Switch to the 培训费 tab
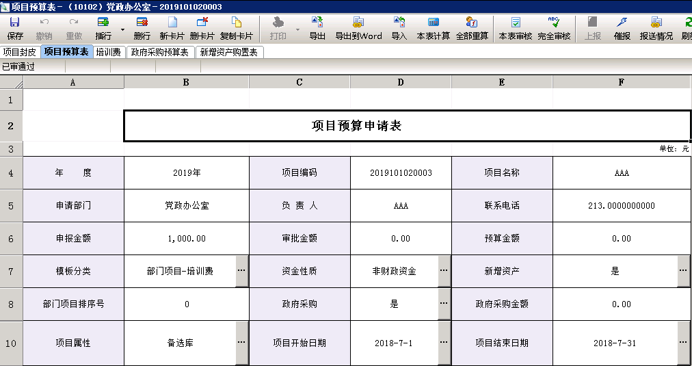The image size is (692, 366). [108, 52]
